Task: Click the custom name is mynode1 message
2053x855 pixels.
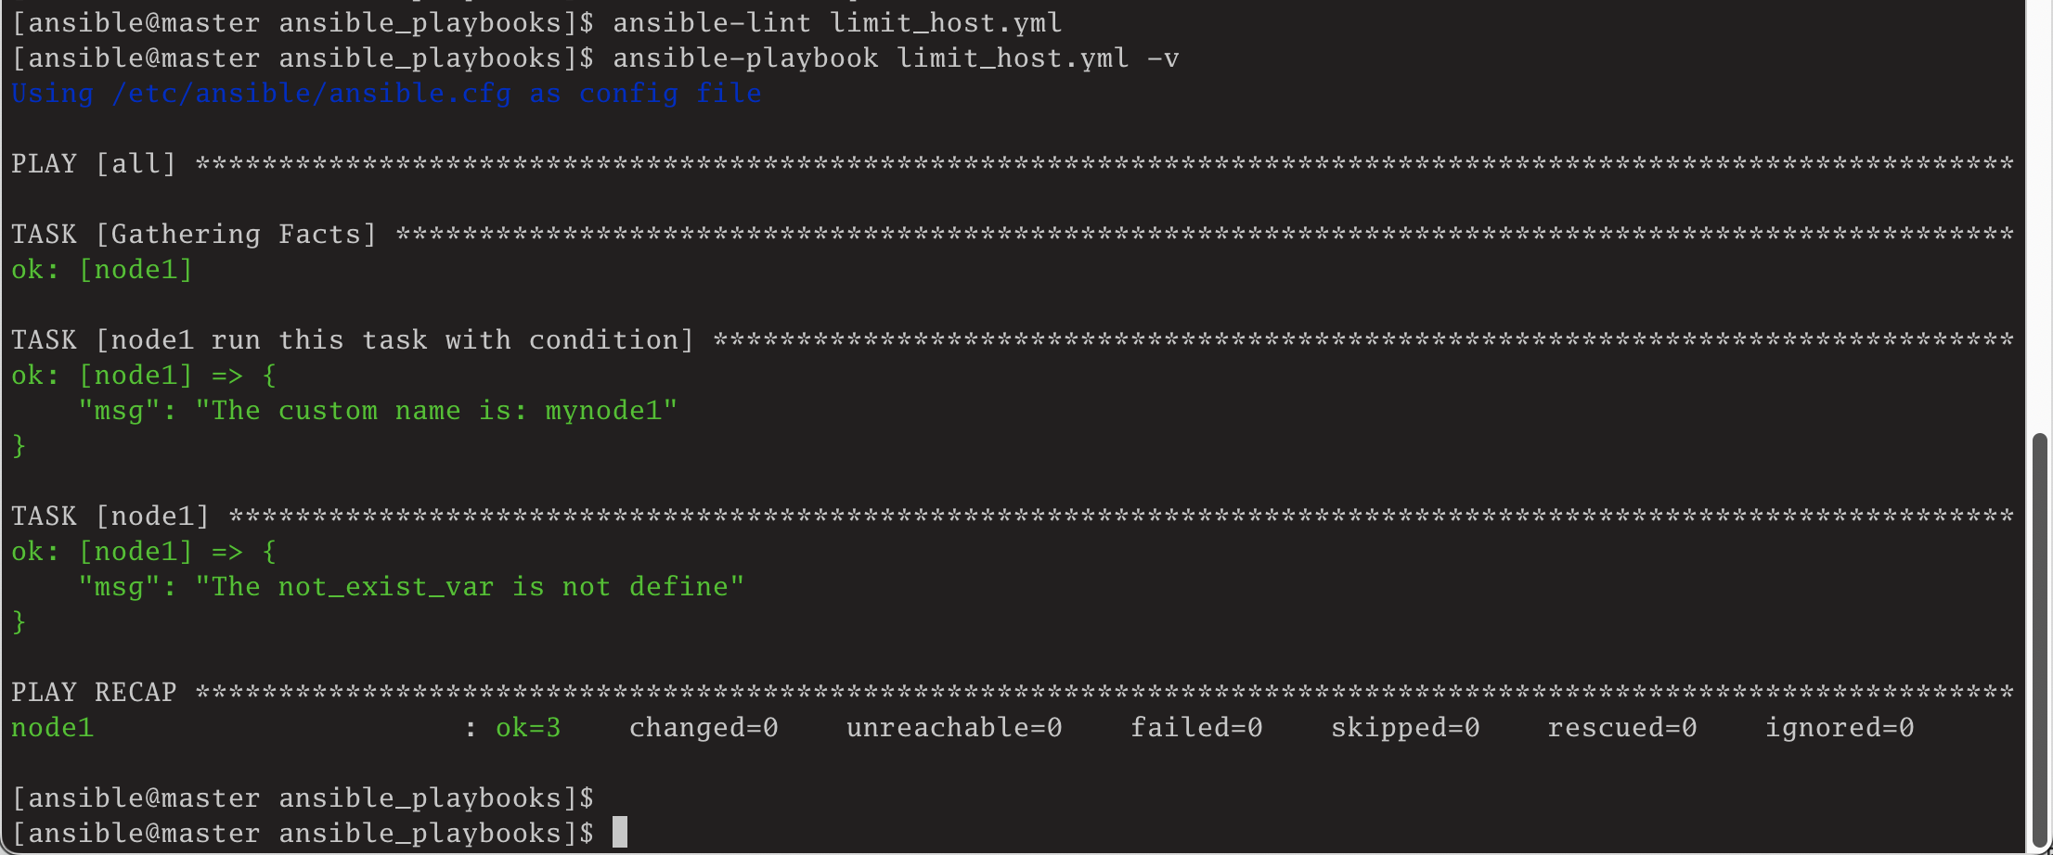Action: point(379,411)
